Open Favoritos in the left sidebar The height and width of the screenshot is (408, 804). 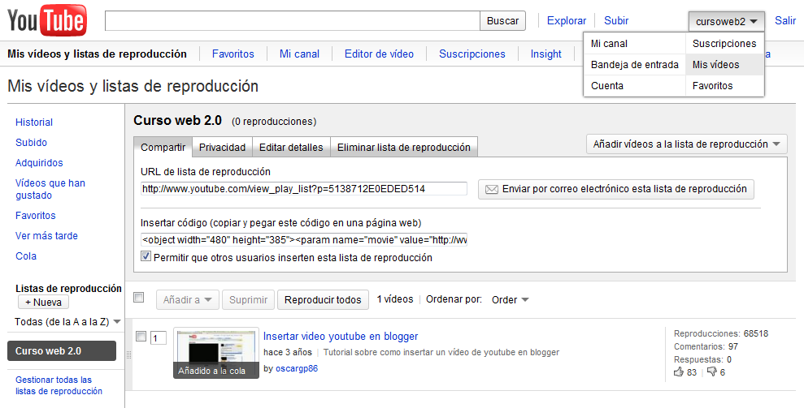tap(36, 216)
